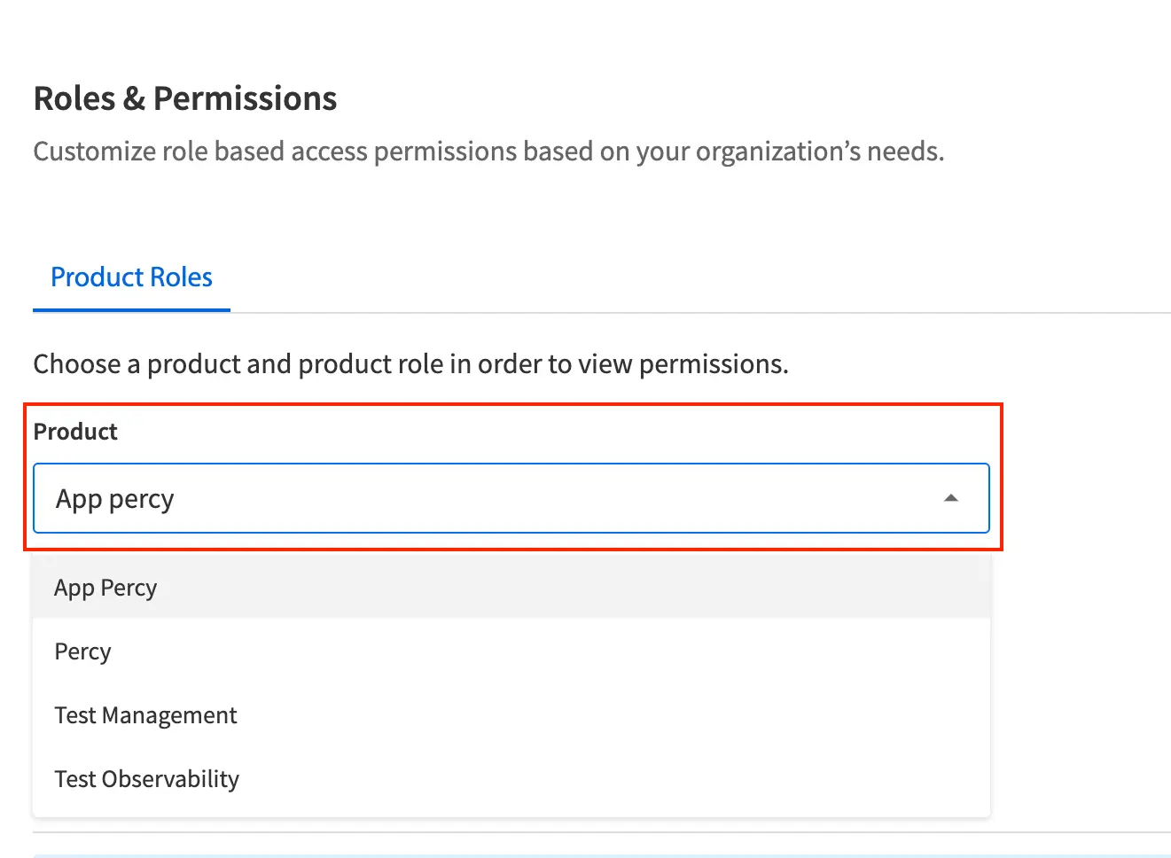Collapse the Product dropdown using caret arrow
This screenshot has height=858, width=1171.
point(951,498)
